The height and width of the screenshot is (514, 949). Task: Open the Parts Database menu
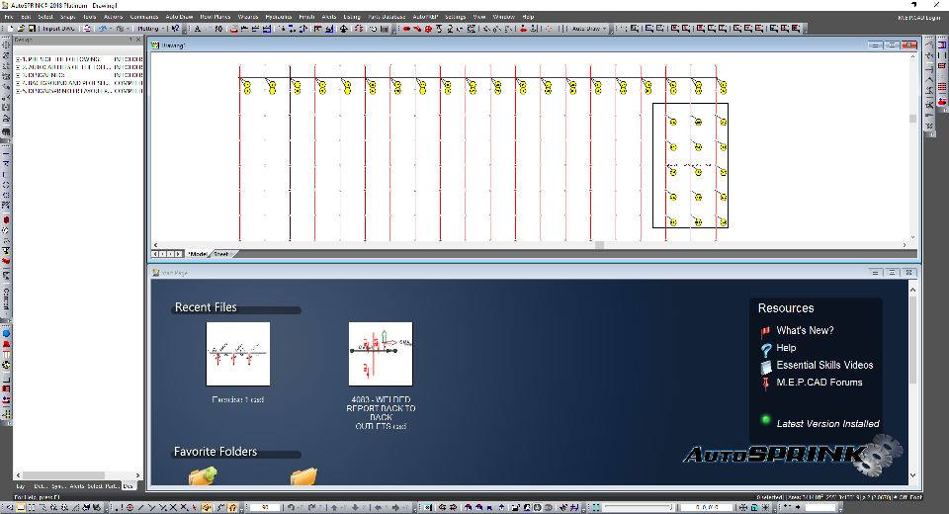pos(387,17)
